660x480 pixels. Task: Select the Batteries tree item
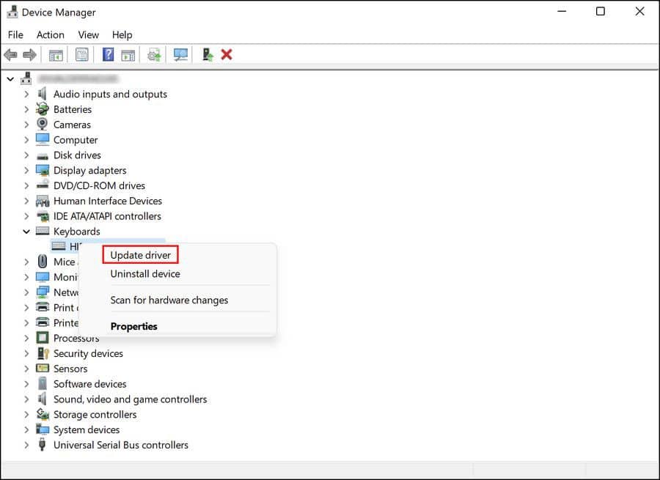(x=72, y=108)
